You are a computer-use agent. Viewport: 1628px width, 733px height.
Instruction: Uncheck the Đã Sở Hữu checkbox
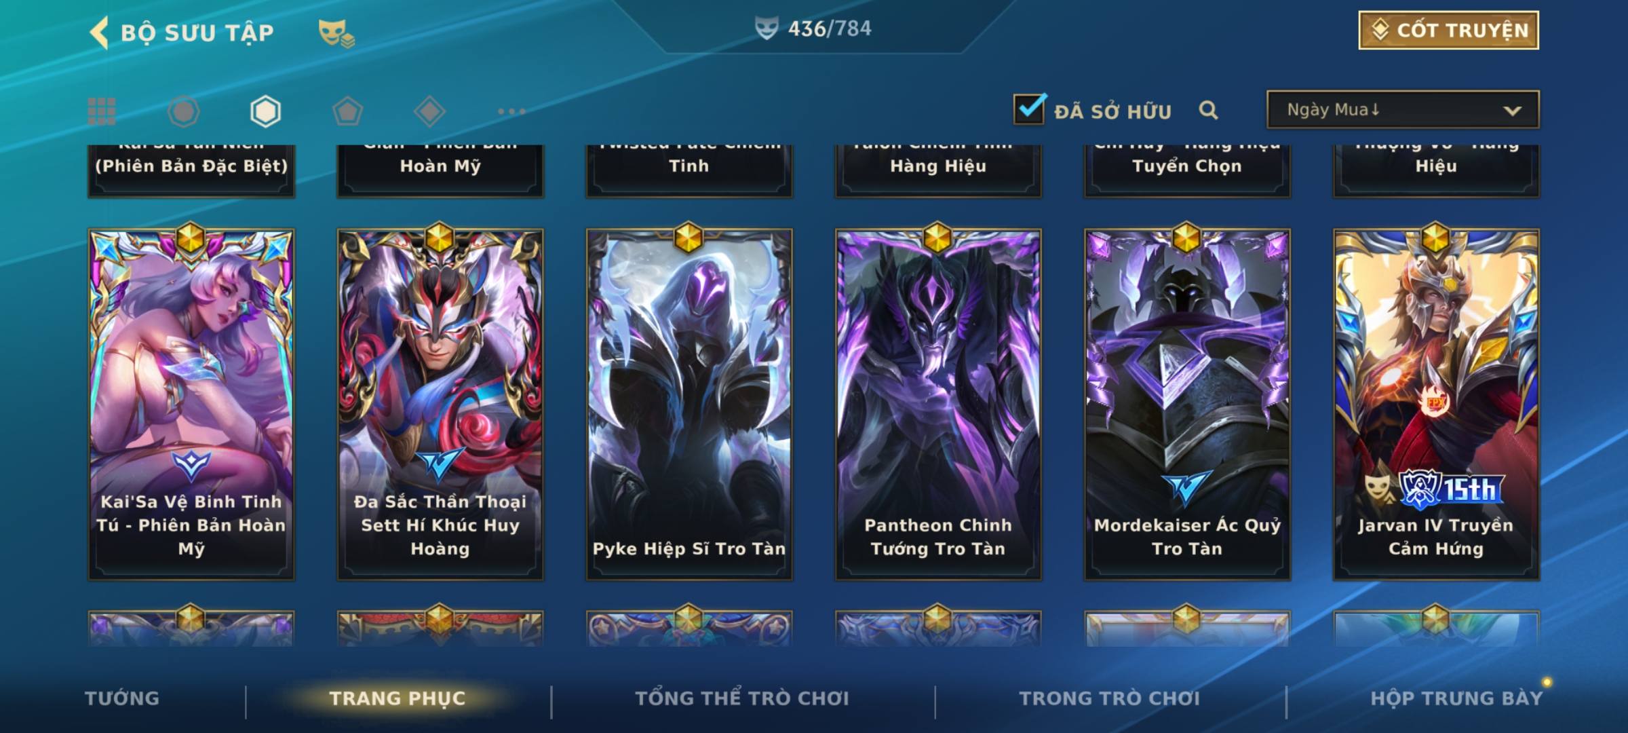pyautogui.click(x=1029, y=109)
